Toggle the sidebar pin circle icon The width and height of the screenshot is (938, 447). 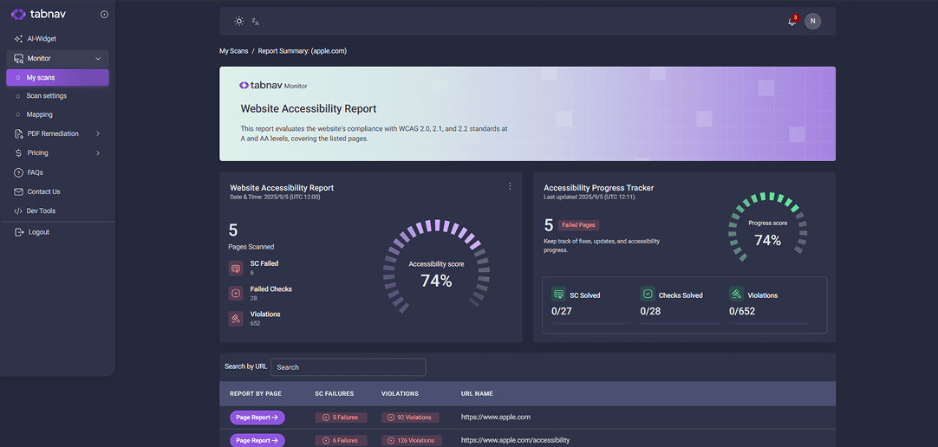(105, 15)
